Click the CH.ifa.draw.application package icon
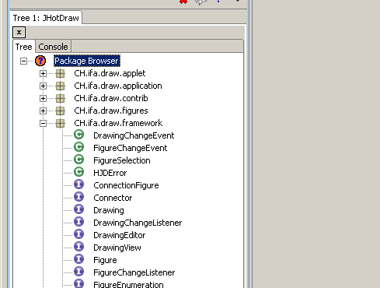 coord(60,86)
